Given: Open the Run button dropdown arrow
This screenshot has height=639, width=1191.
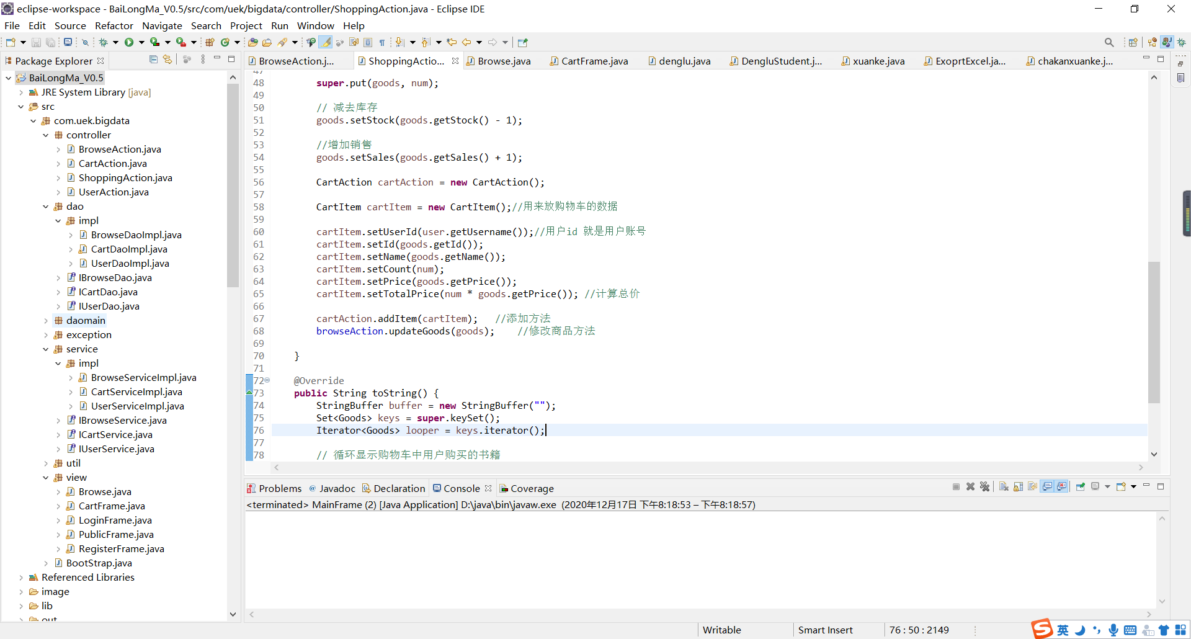Looking at the screenshot, I should pos(141,42).
